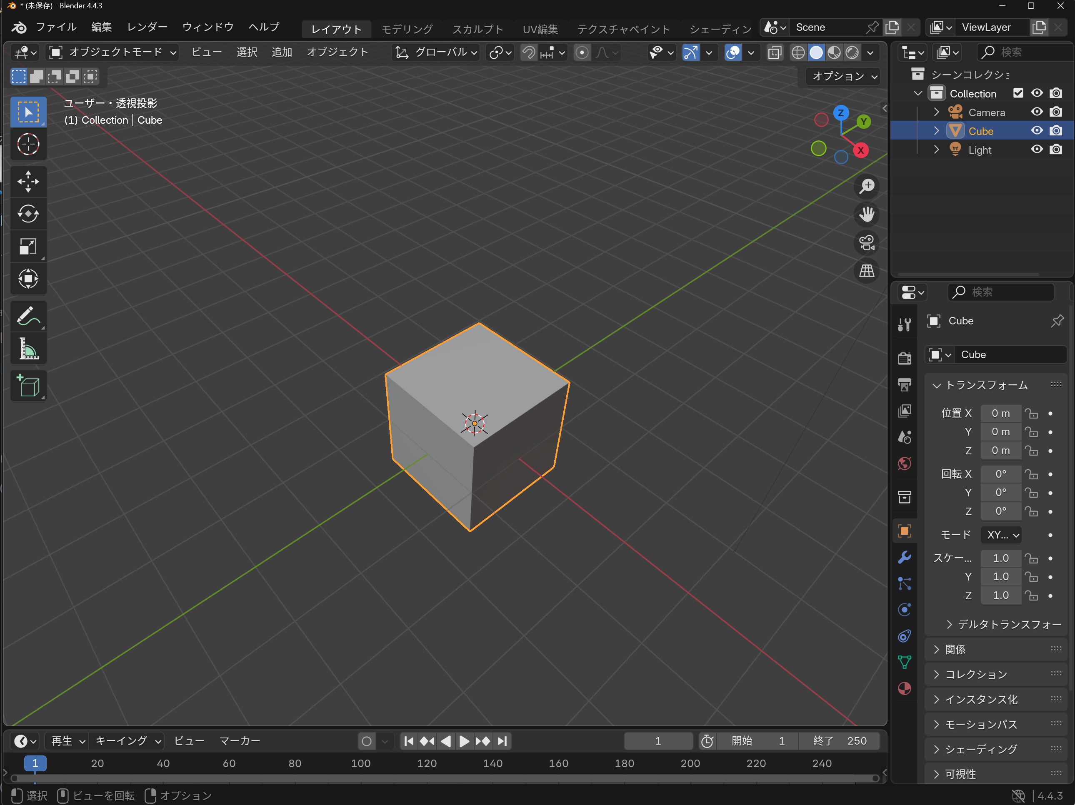
Task: Open the オプション dropdown in viewport
Action: pos(843,76)
